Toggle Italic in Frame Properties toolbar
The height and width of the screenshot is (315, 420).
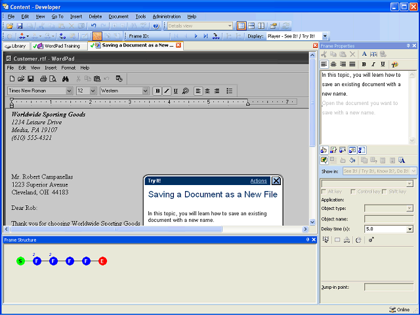(373, 64)
